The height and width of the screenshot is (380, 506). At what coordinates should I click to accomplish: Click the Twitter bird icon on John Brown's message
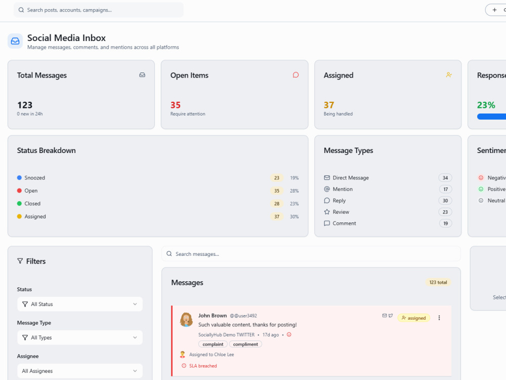click(391, 316)
